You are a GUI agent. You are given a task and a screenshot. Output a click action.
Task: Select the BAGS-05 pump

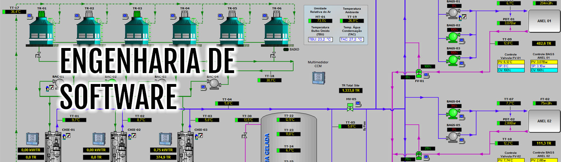[x=453, y=136]
